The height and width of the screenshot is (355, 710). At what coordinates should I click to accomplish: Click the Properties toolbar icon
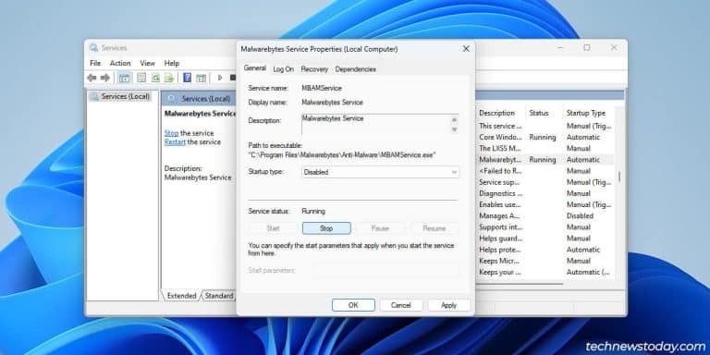pos(141,78)
